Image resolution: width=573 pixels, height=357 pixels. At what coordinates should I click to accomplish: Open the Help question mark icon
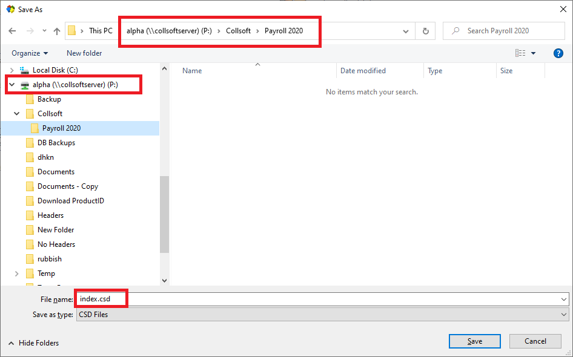pyautogui.click(x=558, y=53)
